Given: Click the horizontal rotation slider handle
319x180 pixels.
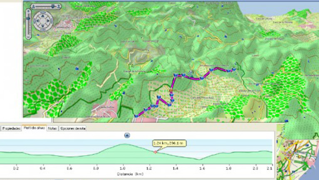Looking at the screenshot, I should (53, 6).
